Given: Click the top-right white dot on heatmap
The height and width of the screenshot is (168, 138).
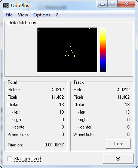Looking at the screenshot, I should tap(89, 29).
